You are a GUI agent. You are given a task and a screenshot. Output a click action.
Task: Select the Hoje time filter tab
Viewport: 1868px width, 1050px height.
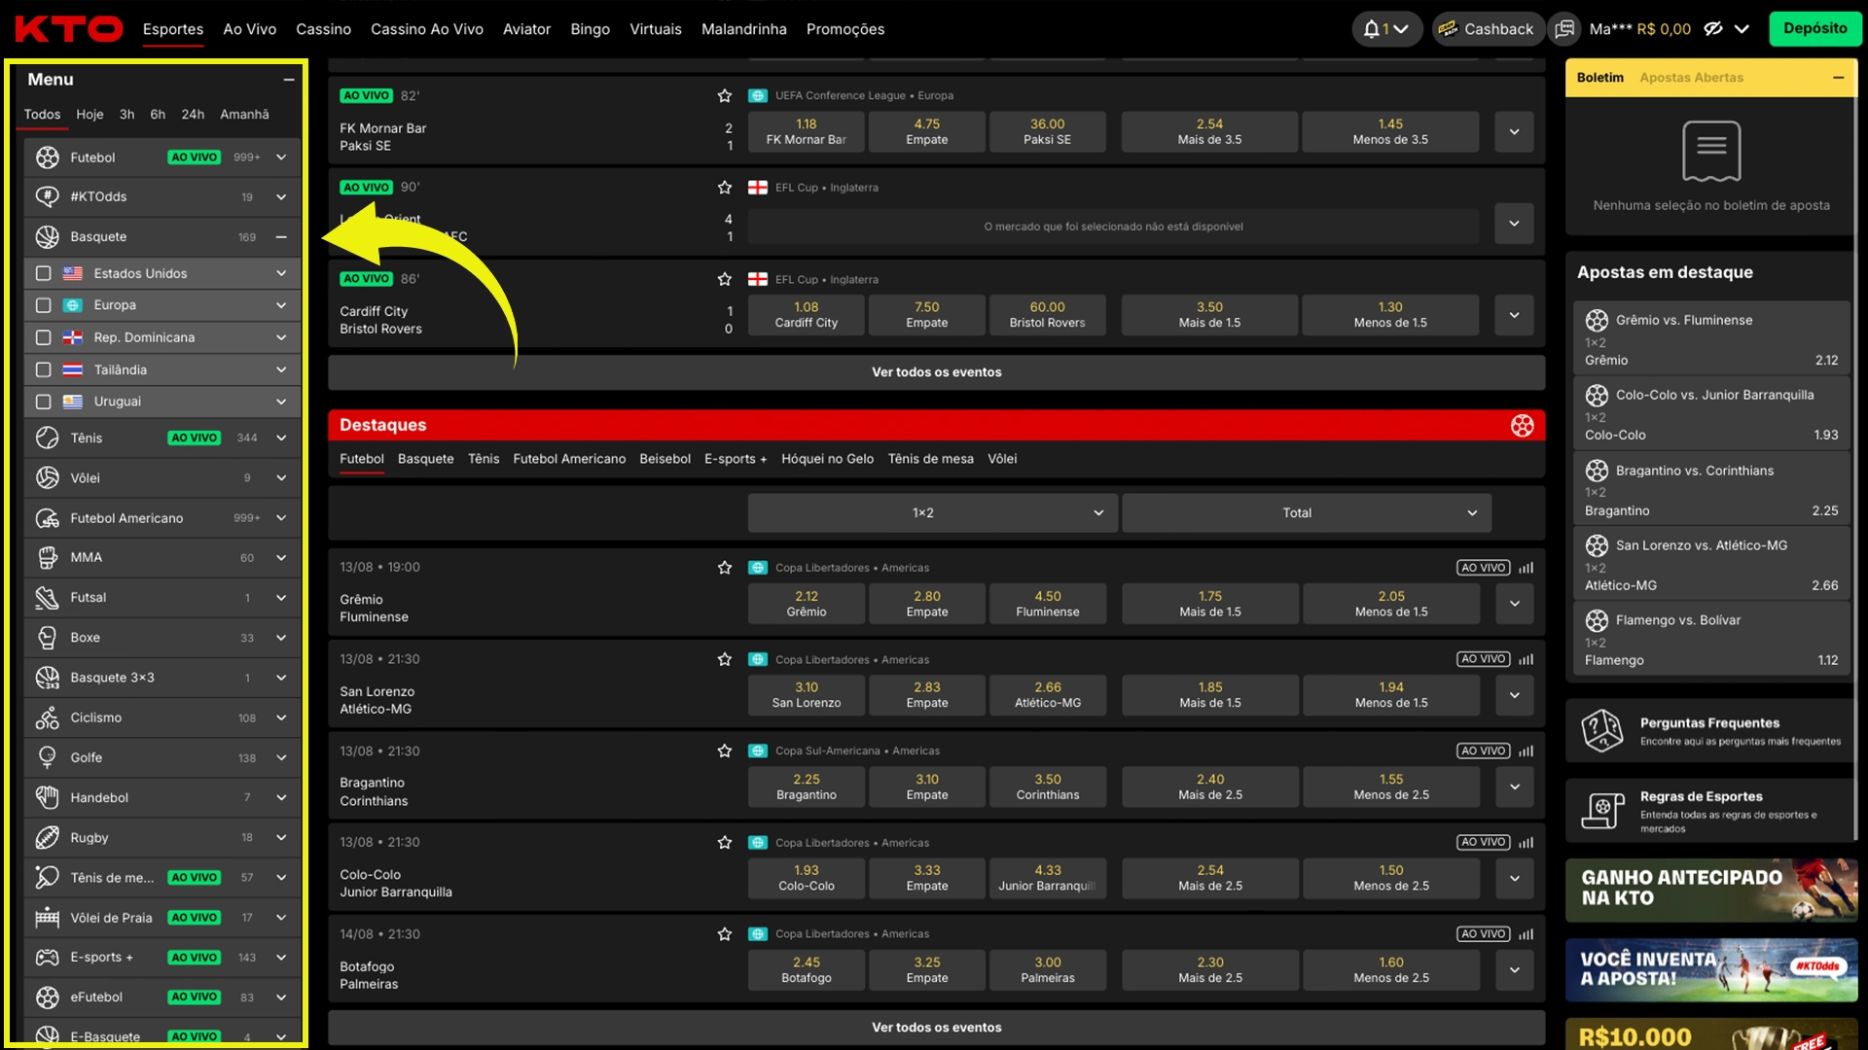tap(90, 114)
